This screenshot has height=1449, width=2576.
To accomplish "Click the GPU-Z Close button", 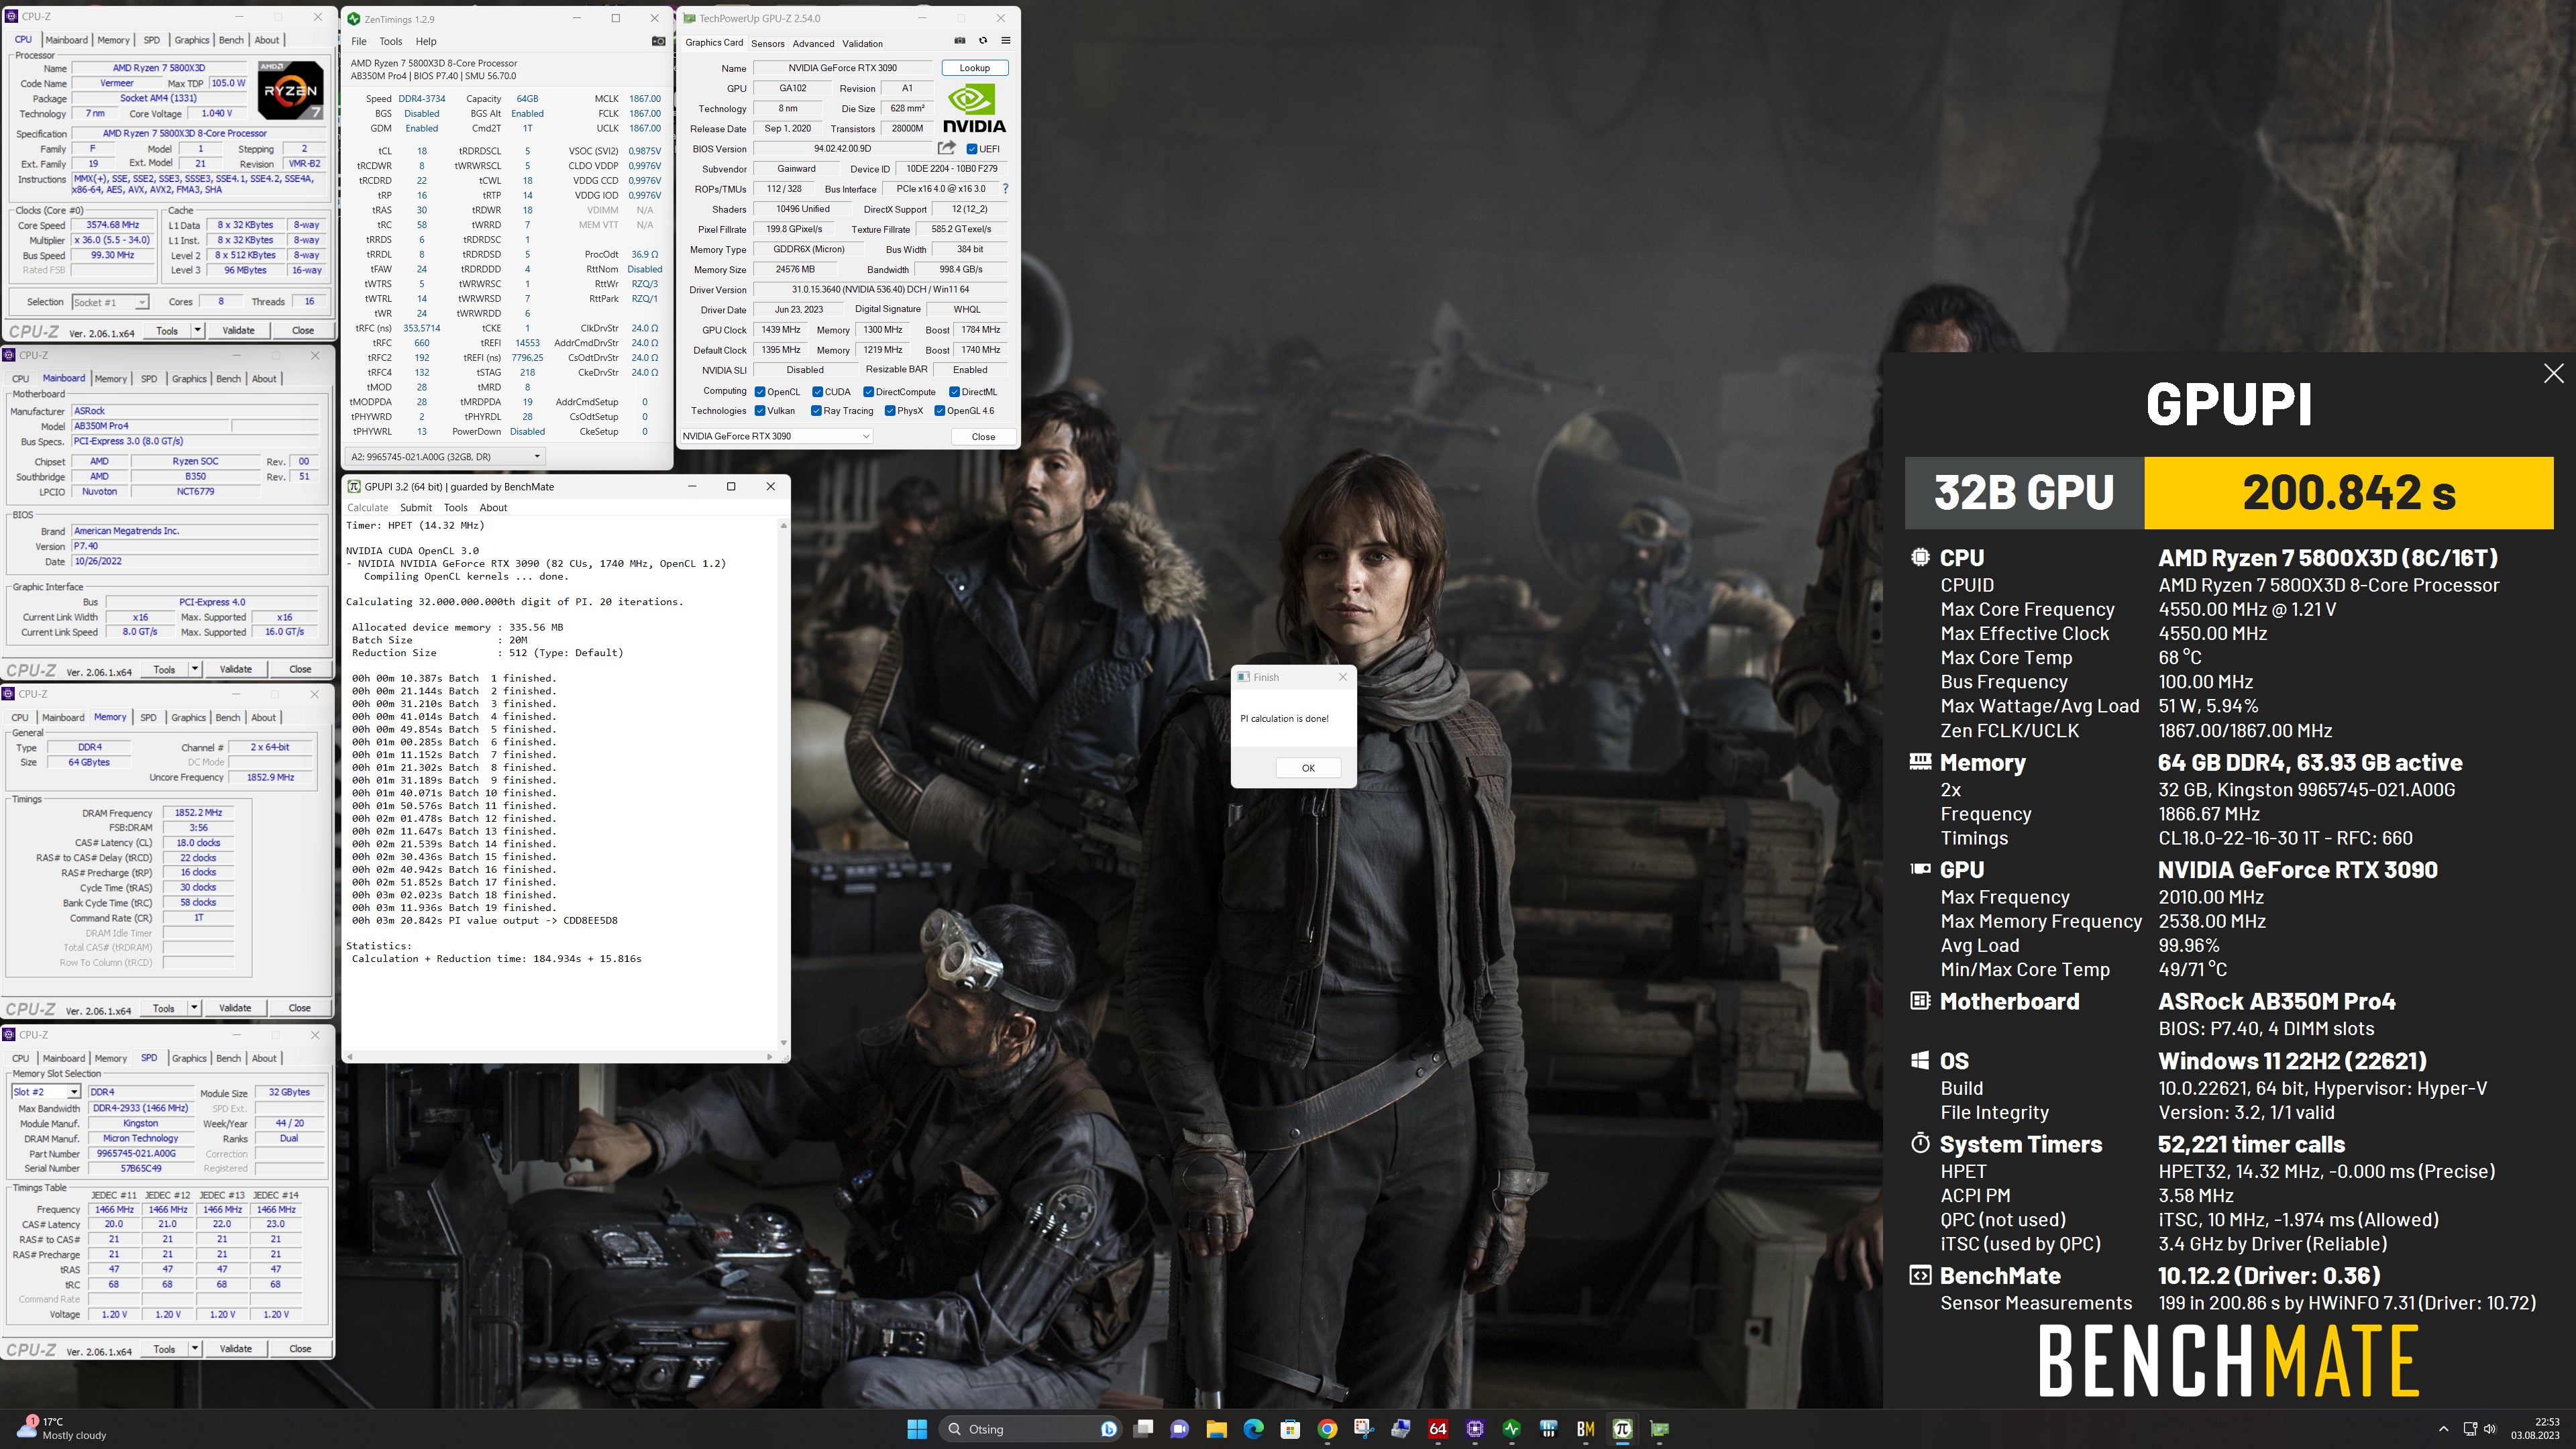I will point(983,436).
